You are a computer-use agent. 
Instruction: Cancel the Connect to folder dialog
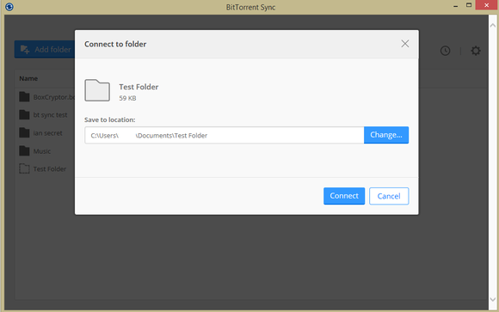[x=389, y=196]
